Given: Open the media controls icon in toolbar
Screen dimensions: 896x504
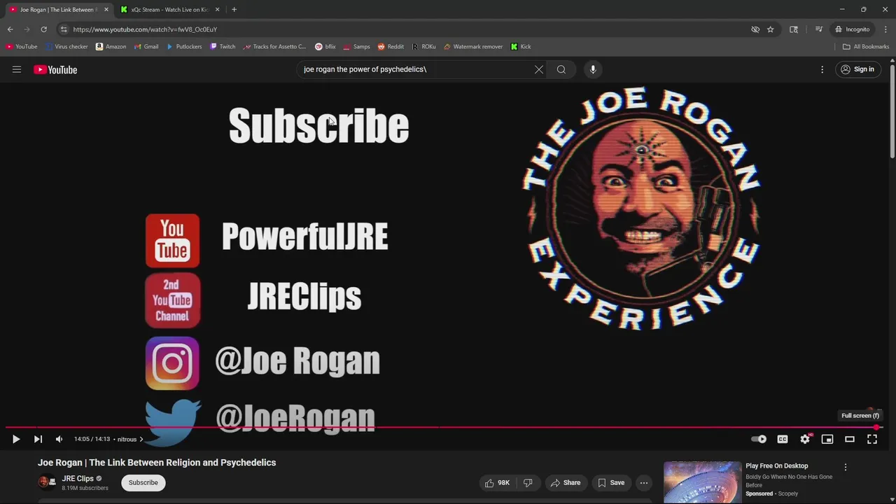Looking at the screenshot, I should click(818, 29).
